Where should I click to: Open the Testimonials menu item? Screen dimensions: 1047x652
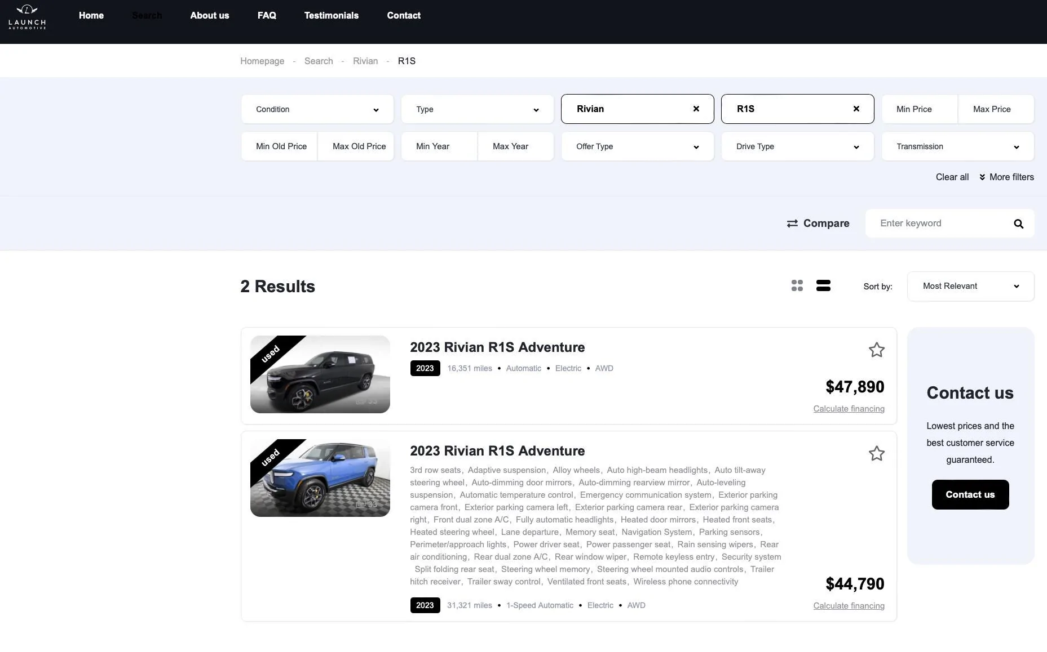332,16
